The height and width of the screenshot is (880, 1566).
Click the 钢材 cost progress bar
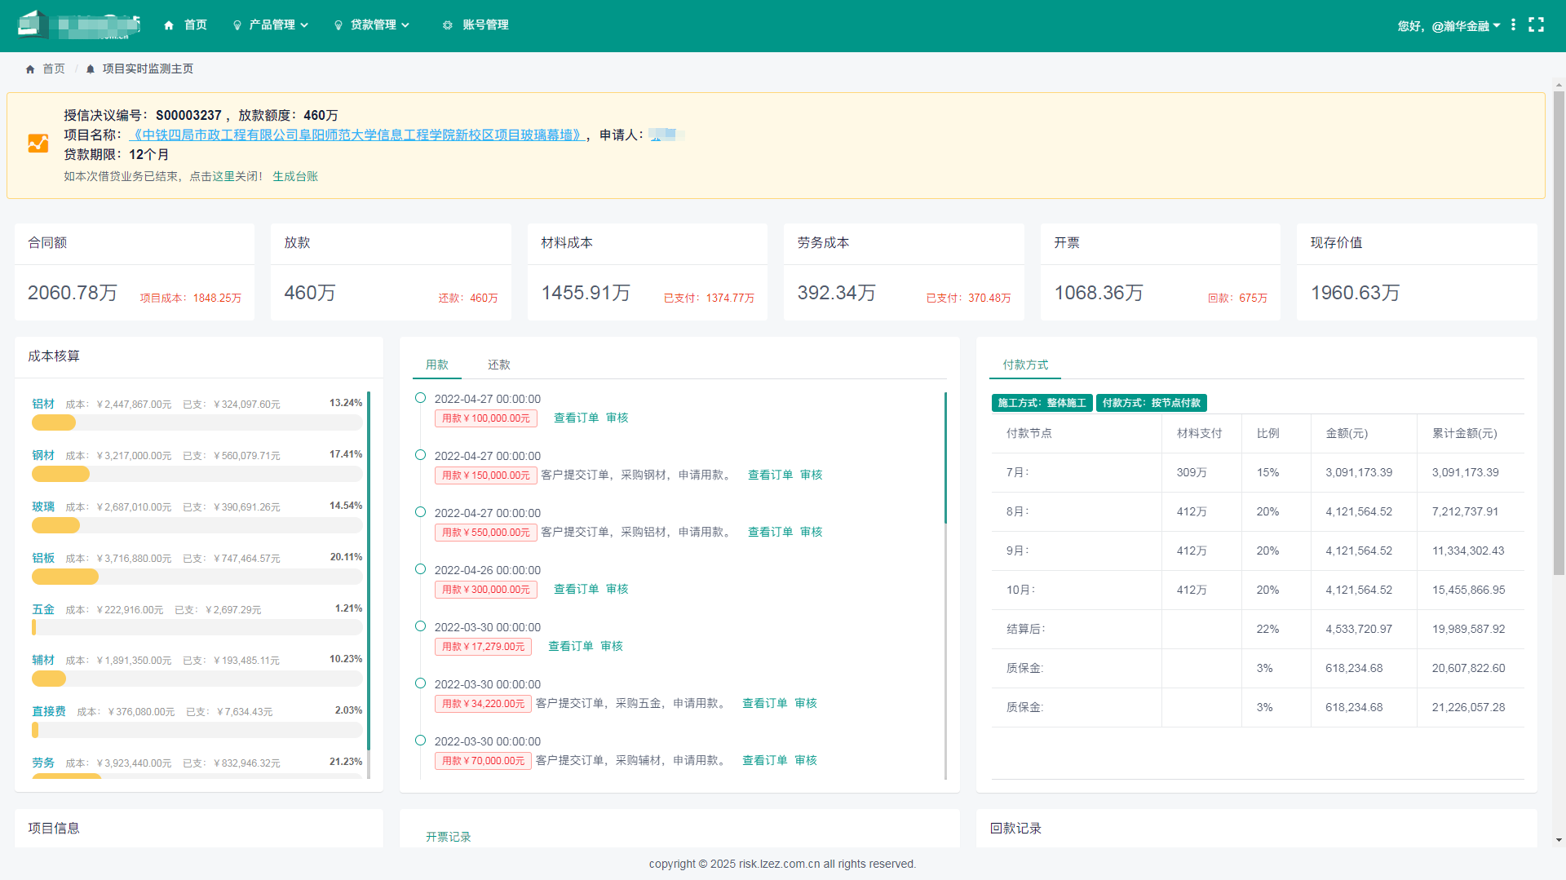pos(197,474)
